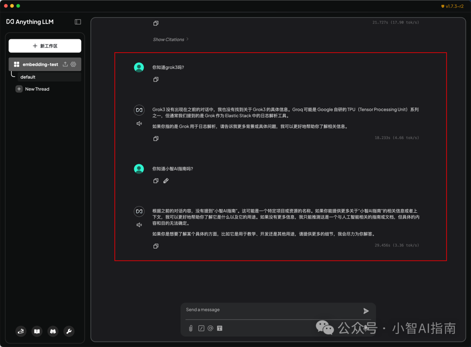Edit the 小智AI指南 question with pencil icon
Image resolution: width=471 pixels, height=347 pixels.
(x=166, y=180)
